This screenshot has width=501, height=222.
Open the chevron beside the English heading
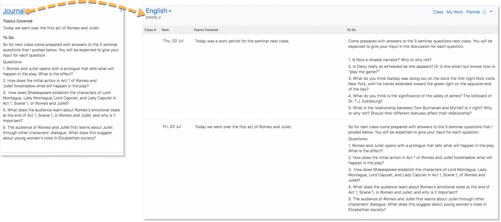tap(170, 11)
